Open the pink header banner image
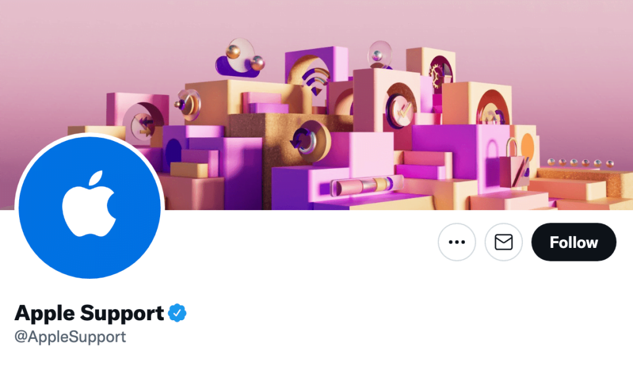Screen dimensions: 633x366 click(x=316, y=105)
